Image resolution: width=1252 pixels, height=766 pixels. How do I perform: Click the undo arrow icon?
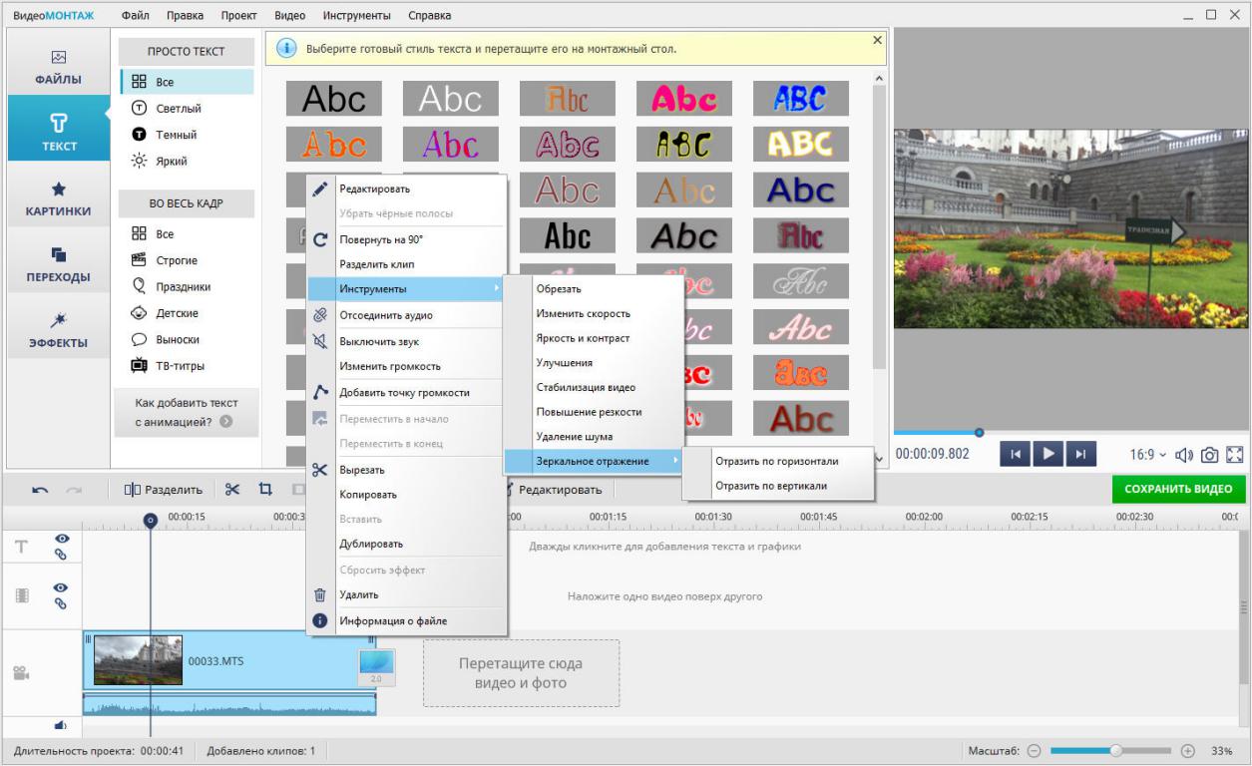[x=40, y=490]
